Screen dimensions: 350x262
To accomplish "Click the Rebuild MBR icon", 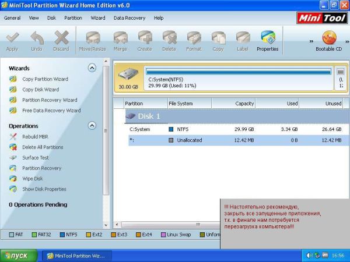I will [x=13, y=137].
